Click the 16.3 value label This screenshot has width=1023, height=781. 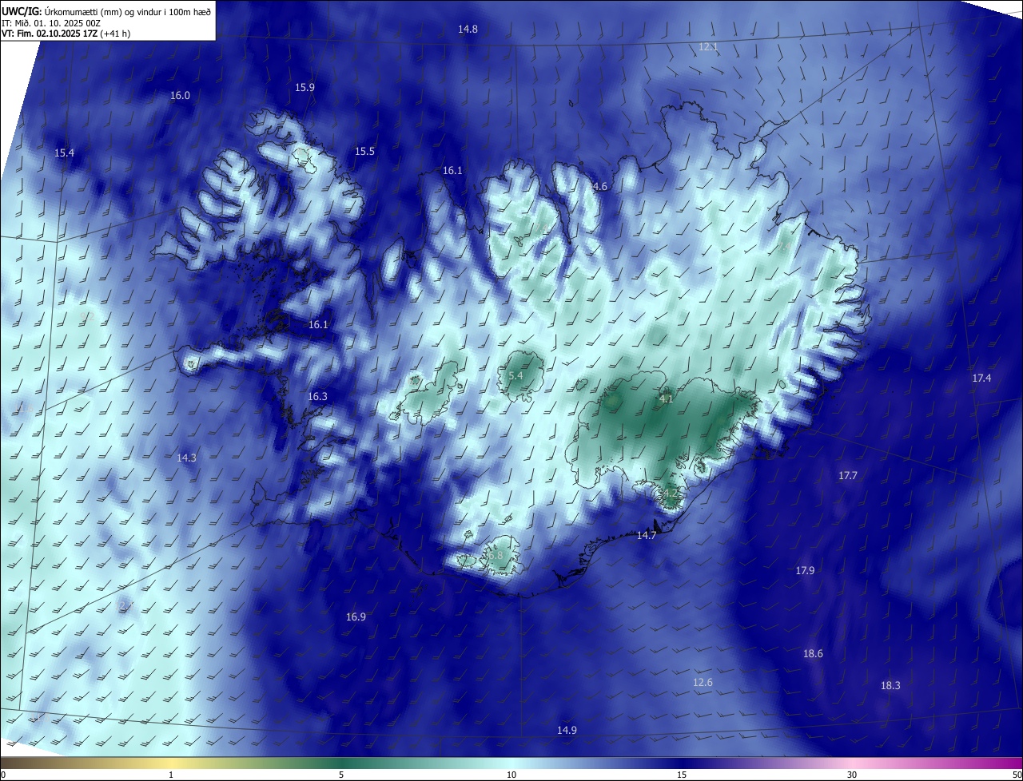pos(317,397)
